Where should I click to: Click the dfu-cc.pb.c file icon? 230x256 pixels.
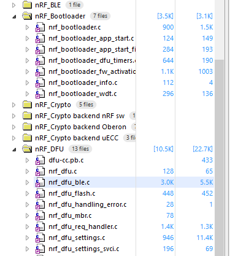coord(40,160)
